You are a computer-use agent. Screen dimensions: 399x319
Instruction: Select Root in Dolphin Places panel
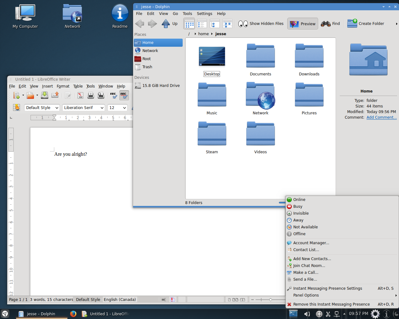(158, 59)
